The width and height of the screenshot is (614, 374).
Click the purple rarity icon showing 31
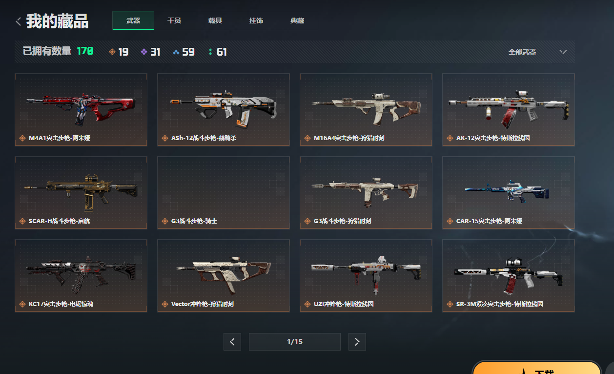[x=144, y=52]
